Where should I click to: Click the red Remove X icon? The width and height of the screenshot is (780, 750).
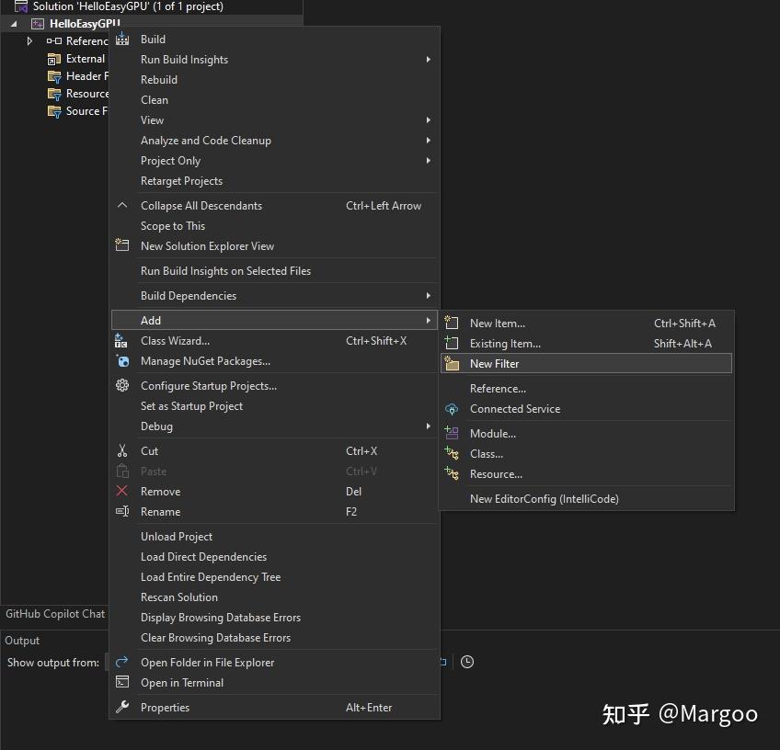(x=121, y=491)
